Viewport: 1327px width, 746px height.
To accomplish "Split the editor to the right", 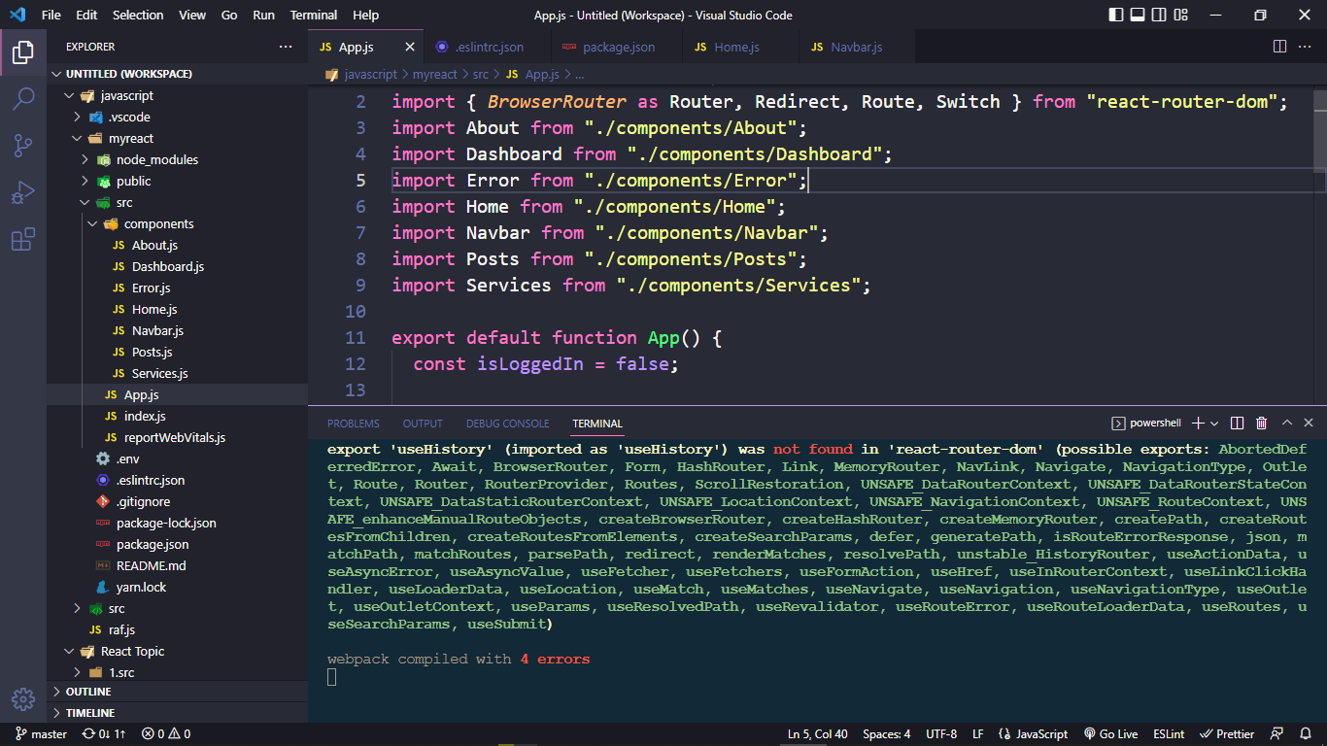I will click(1280, 47).
